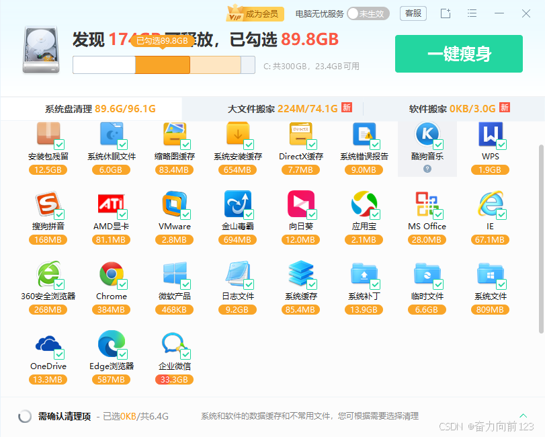Viewport: 545px width, 437px height.
Task: Click the 日志文件 notepad icon
Action: 238,274
